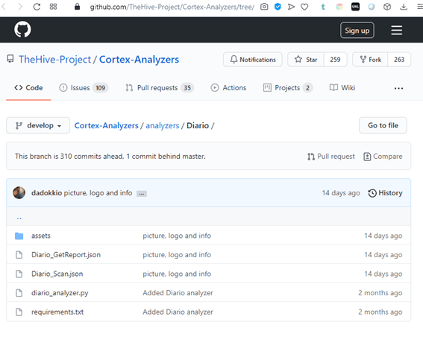This screenshot has width=423, height=337.
Task: Open the diario_analyzer.py file
Action: [60, 293]
